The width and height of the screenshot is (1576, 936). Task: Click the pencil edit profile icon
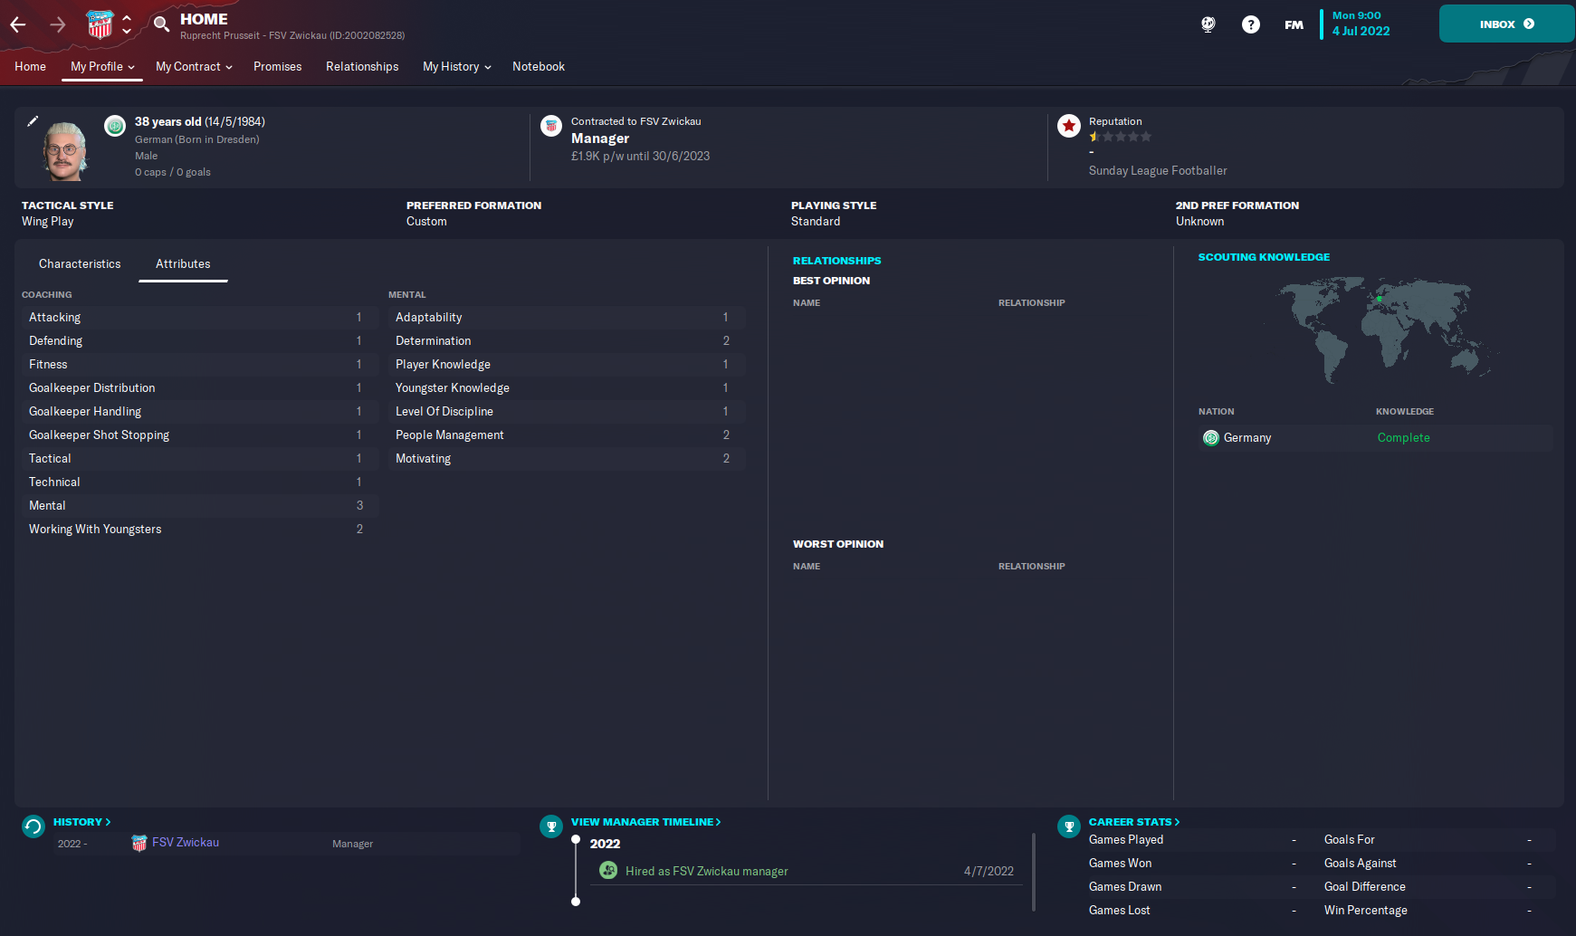[x=33, y=121]
